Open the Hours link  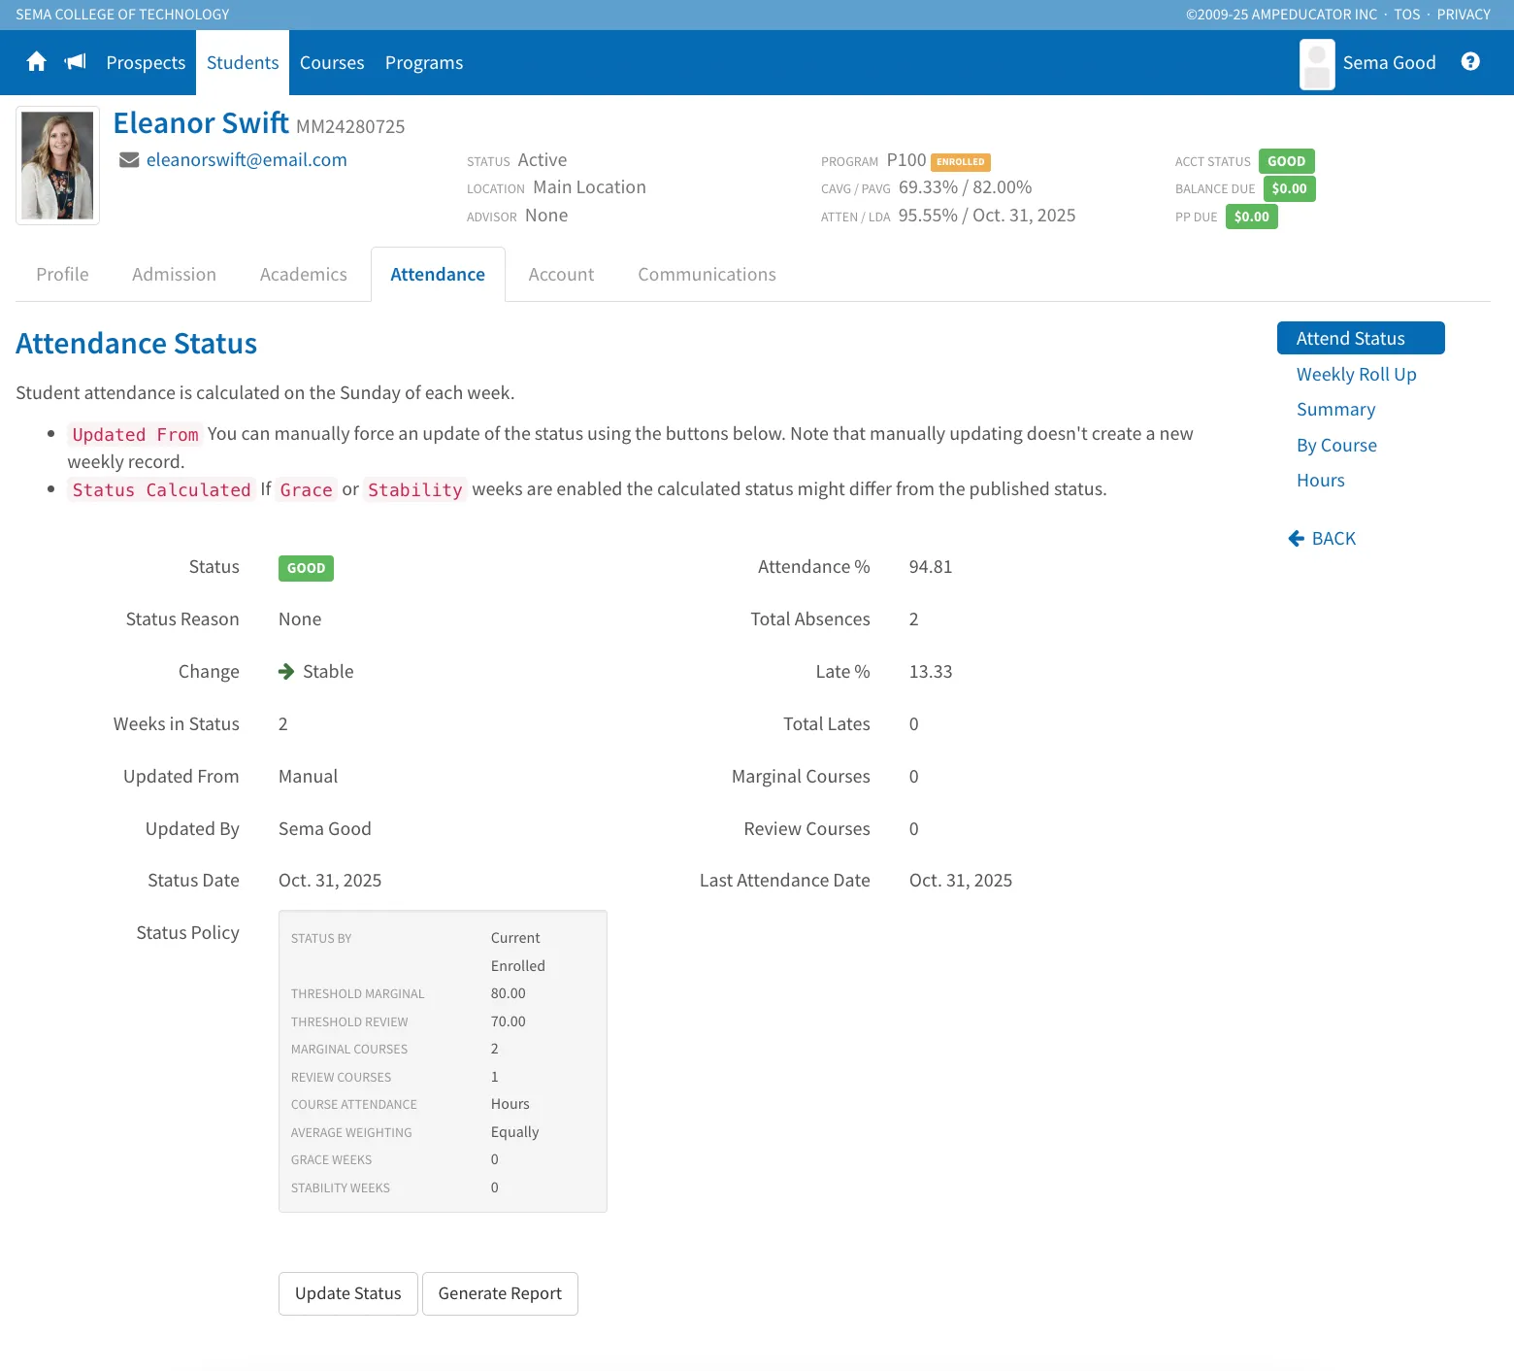tap(1321, 481)
